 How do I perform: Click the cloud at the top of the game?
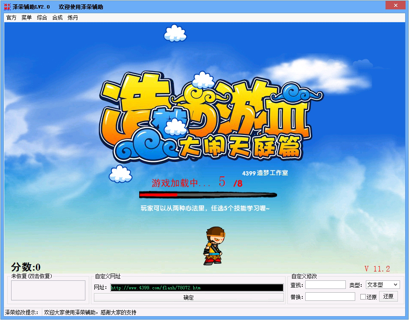(175, 33)
